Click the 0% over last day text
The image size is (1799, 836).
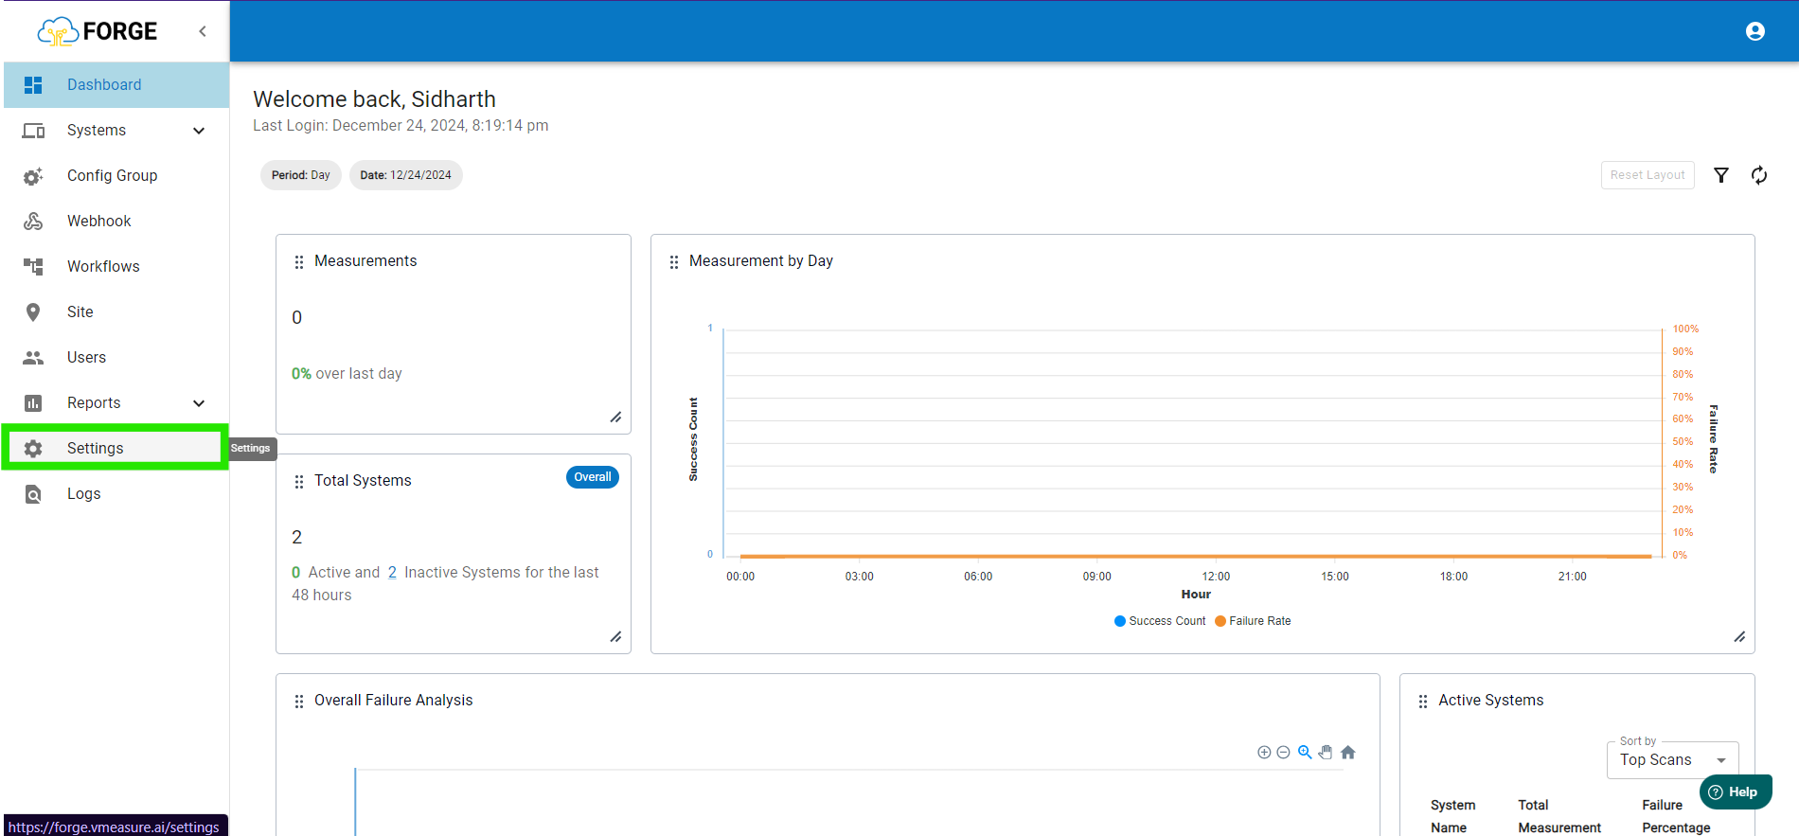click(x=347, y=374)
